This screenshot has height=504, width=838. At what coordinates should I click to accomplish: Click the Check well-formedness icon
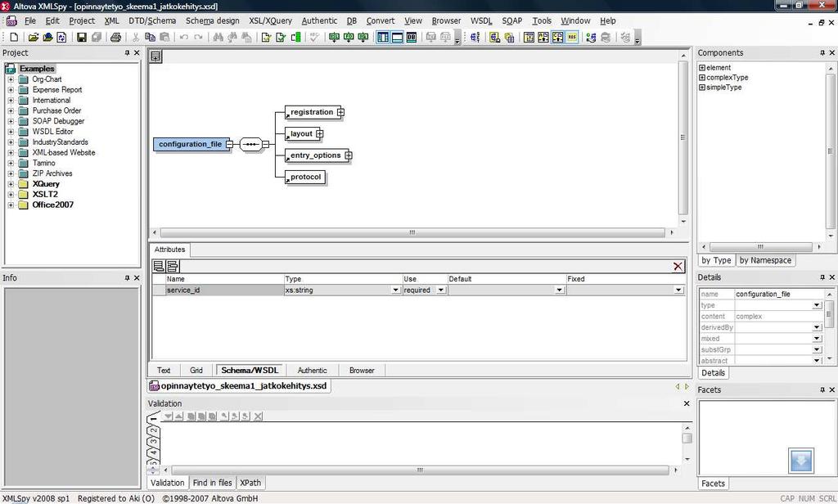(x=266, y=38)
